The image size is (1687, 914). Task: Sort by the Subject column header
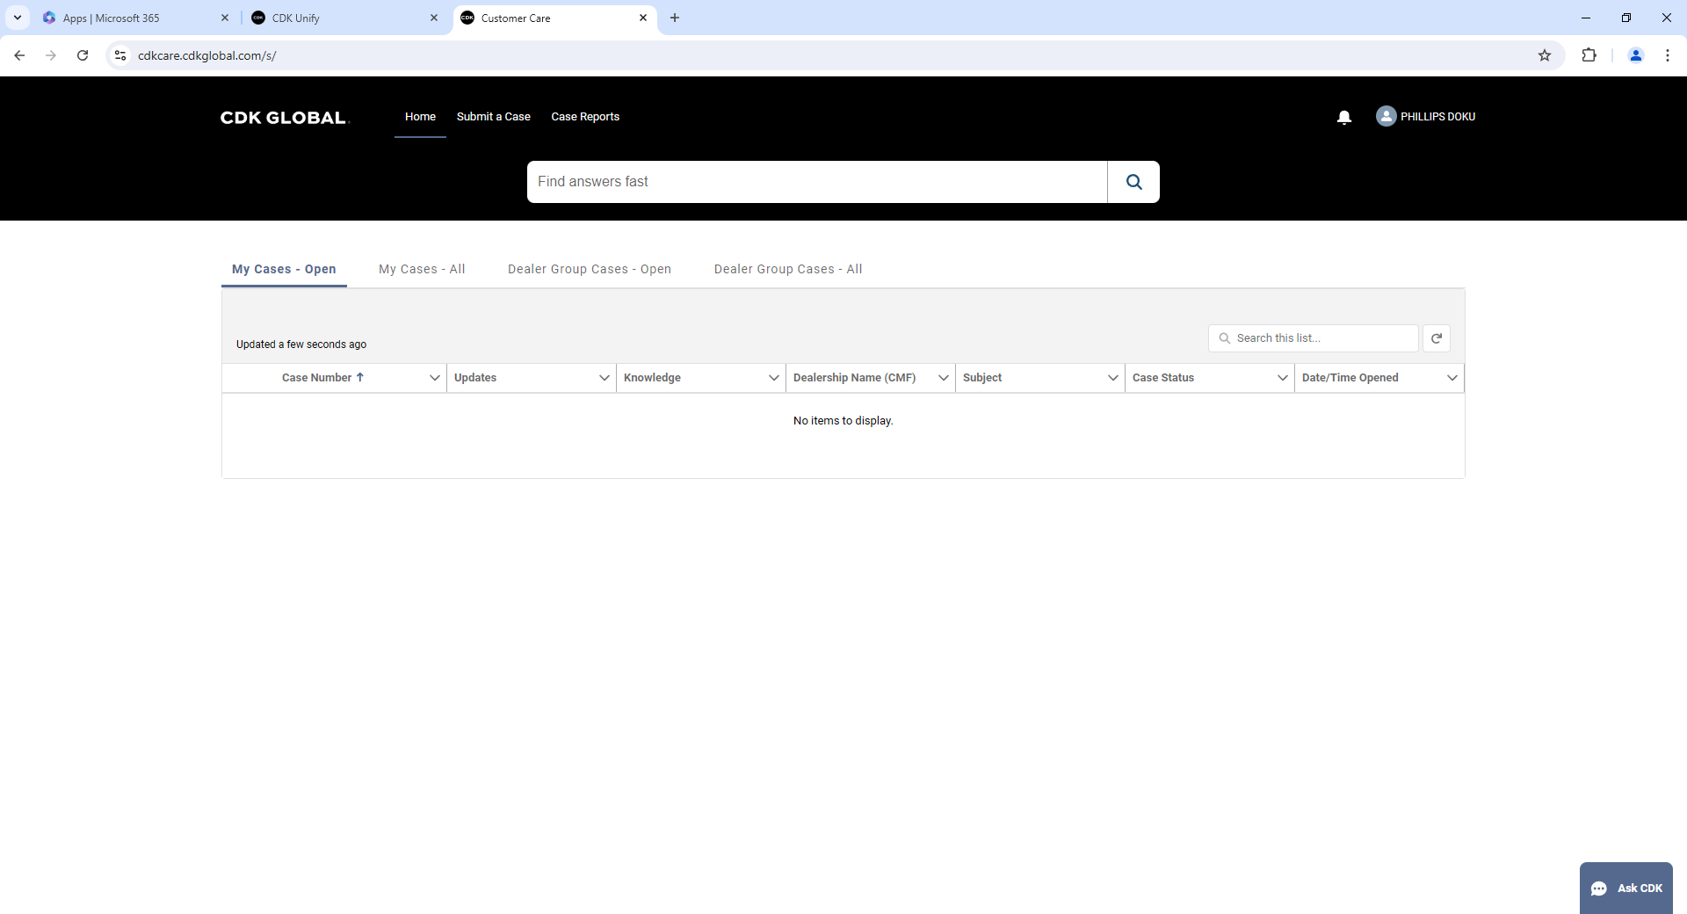tap(982, 378)
